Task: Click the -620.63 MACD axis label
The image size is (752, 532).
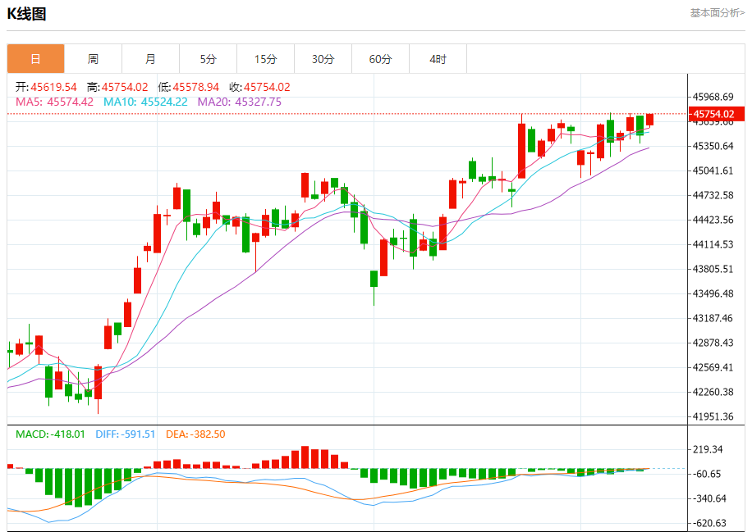Action: 708,523
